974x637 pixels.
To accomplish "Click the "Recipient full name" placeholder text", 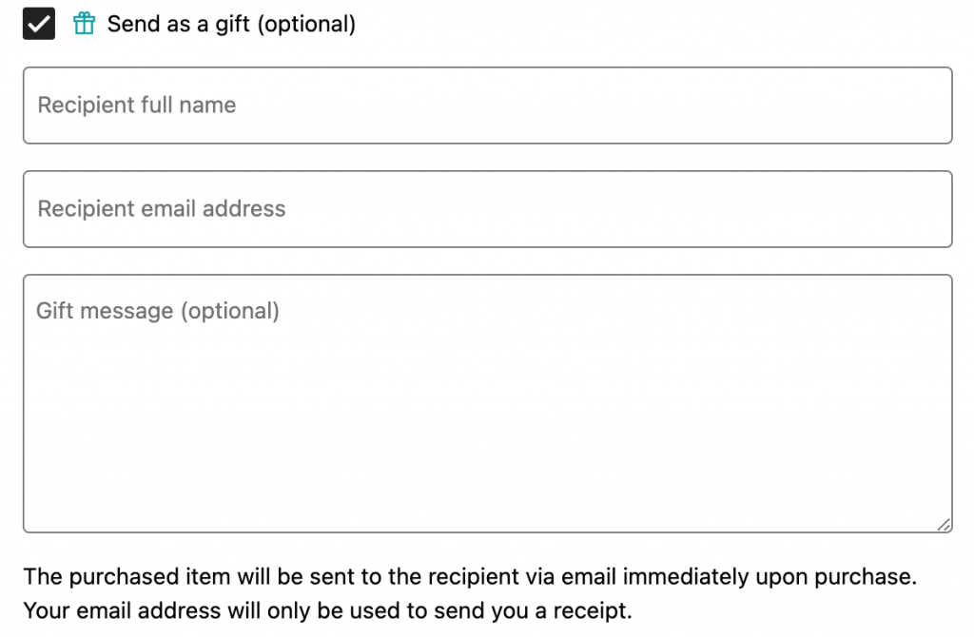I will (137, 106).
